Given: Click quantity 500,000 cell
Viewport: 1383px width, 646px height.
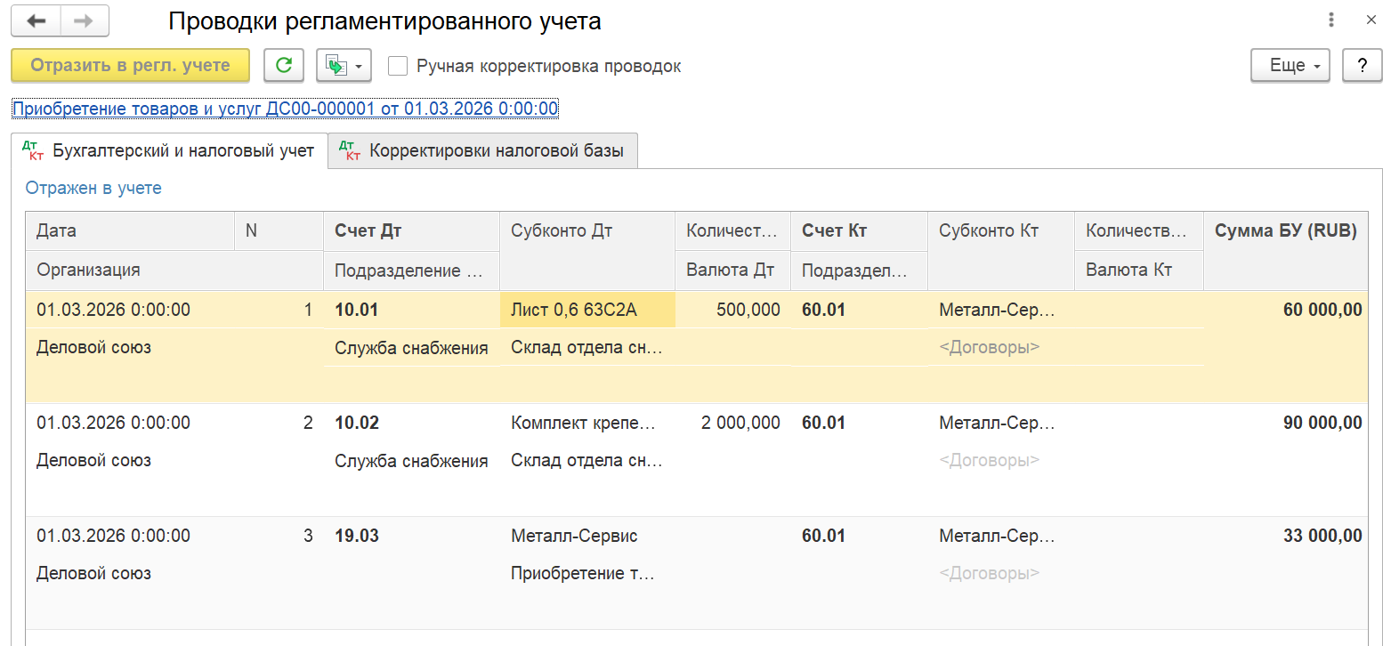Looking at the screenshot, I should tap(732, 310).
